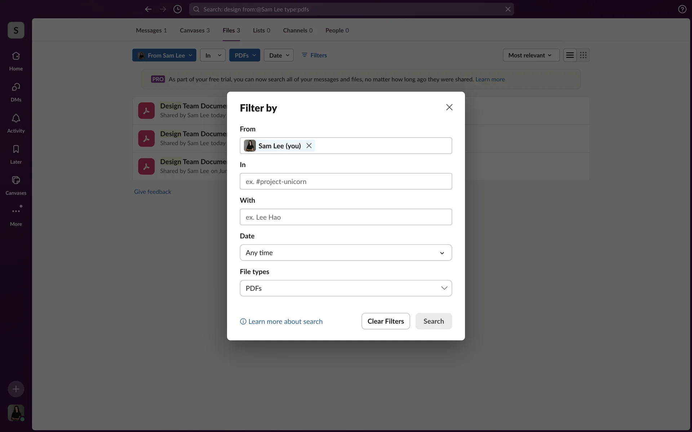Click the Clear Filters button

[385, 321]
